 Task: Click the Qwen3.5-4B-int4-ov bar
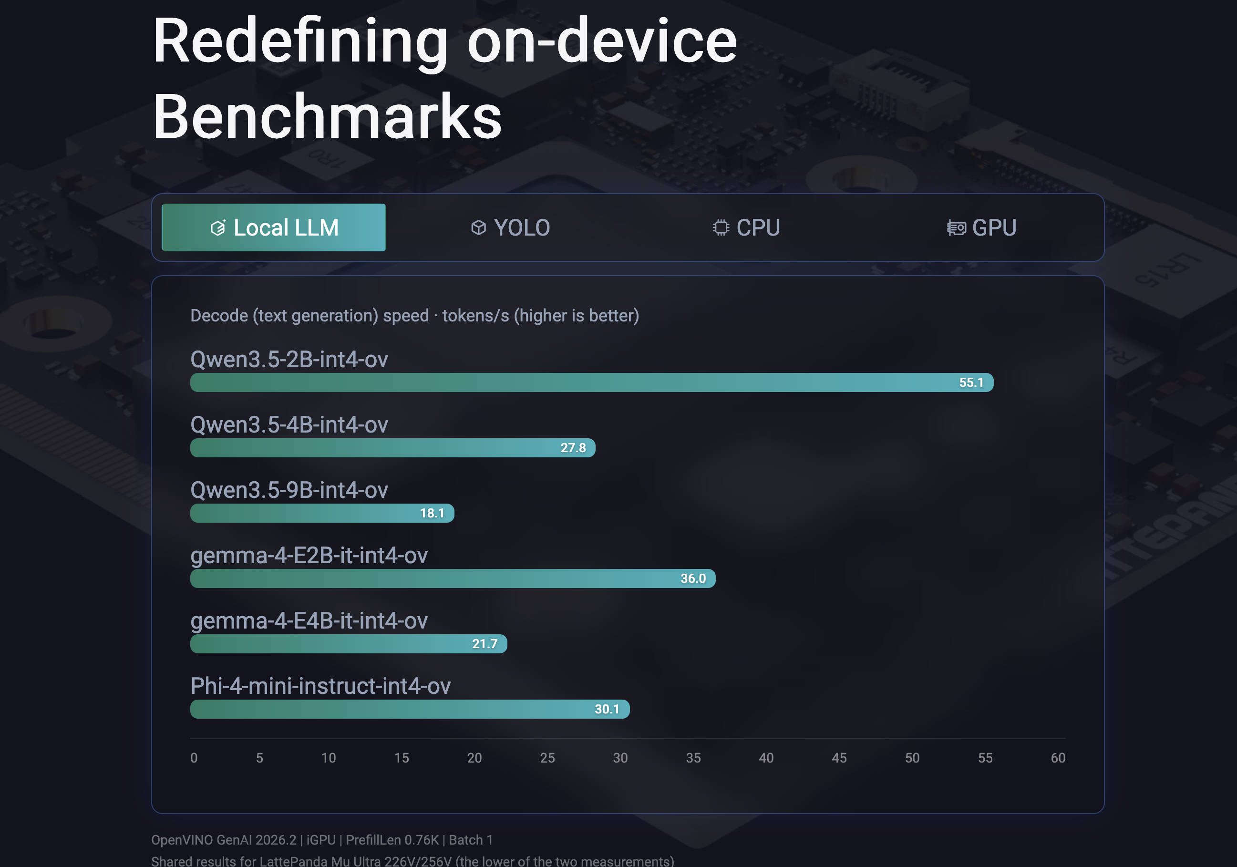point(393,448)
